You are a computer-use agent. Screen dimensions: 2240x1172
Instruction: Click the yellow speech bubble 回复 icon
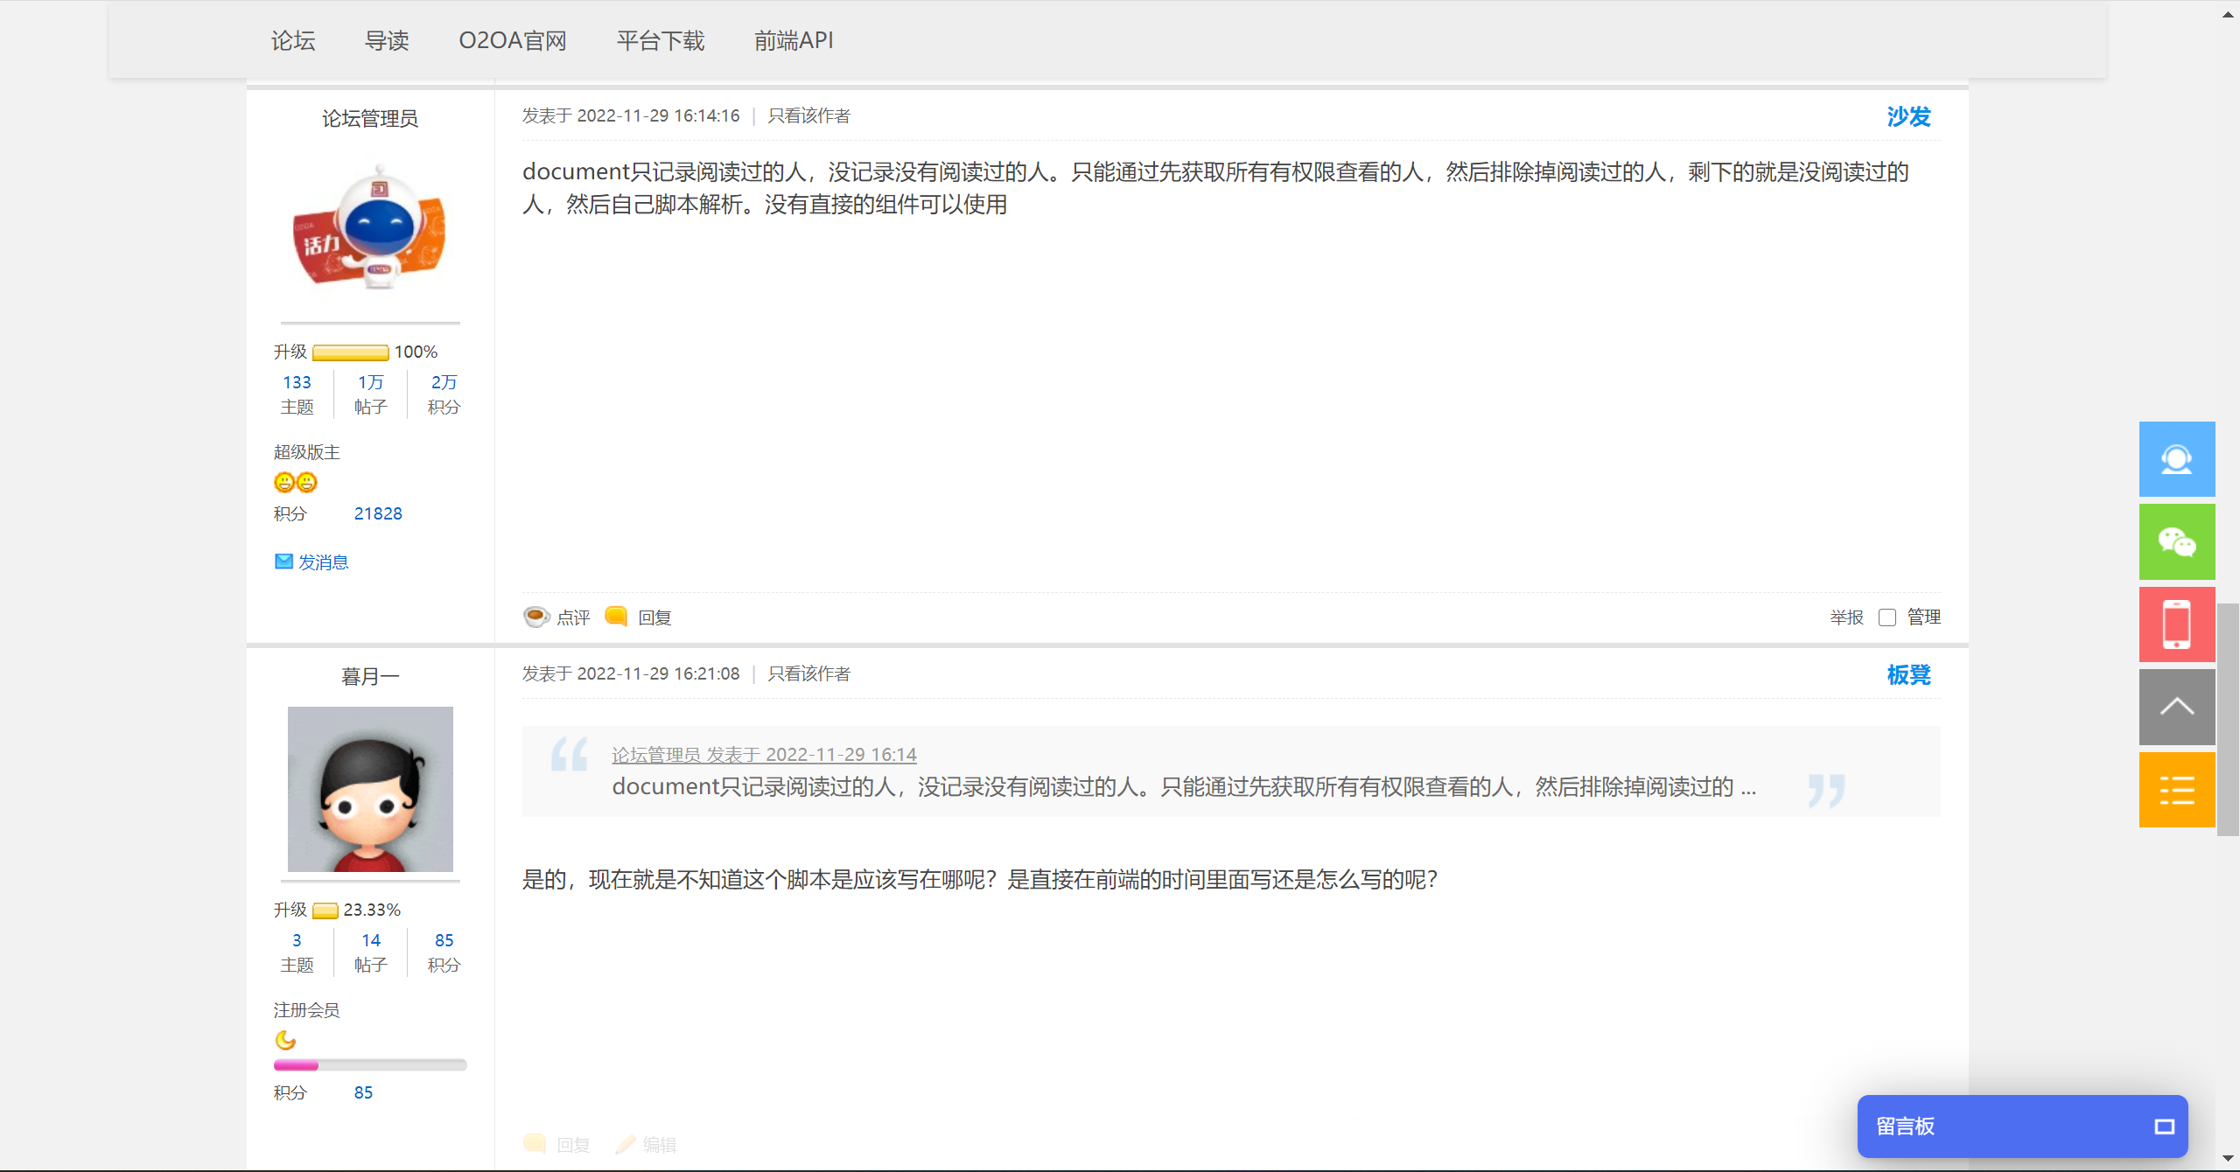(616, 617)
